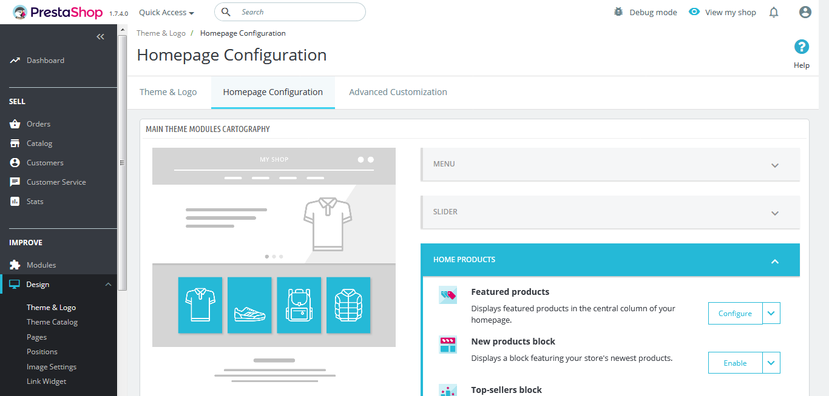Expand the Menu section
Viewport: 829px width, 396px height.
611,164
